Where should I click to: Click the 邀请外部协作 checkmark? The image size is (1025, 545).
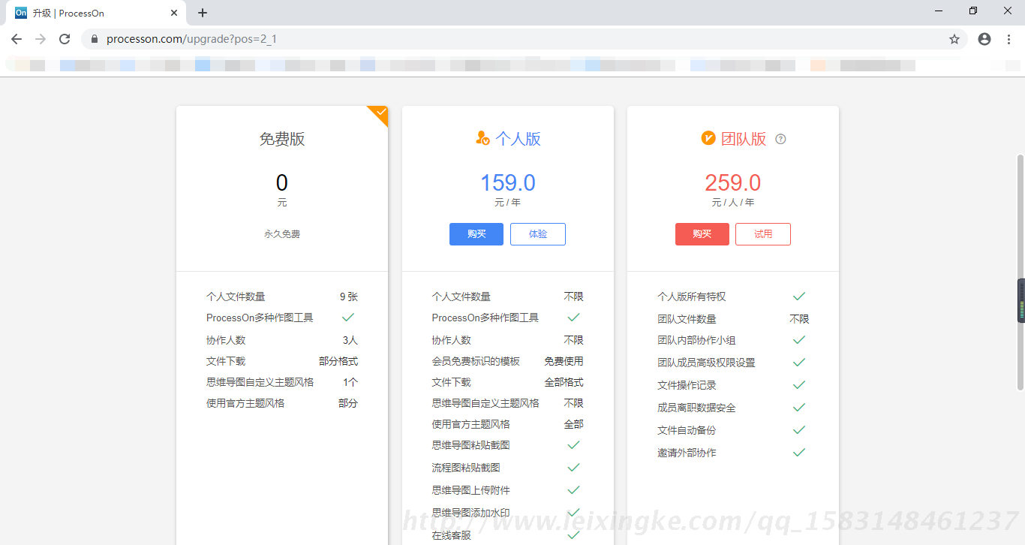pyautogui.click(x=799, y=453)
